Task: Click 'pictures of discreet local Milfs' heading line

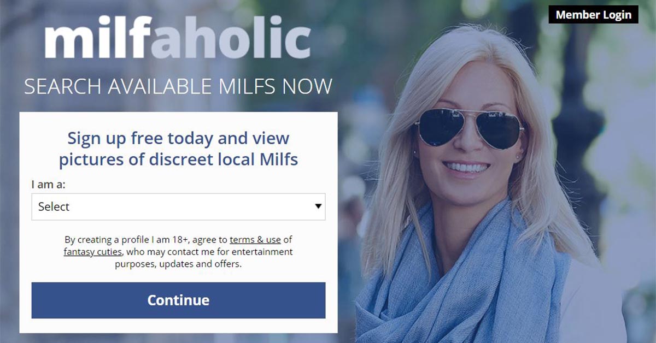Action: (x=178, y=159)
